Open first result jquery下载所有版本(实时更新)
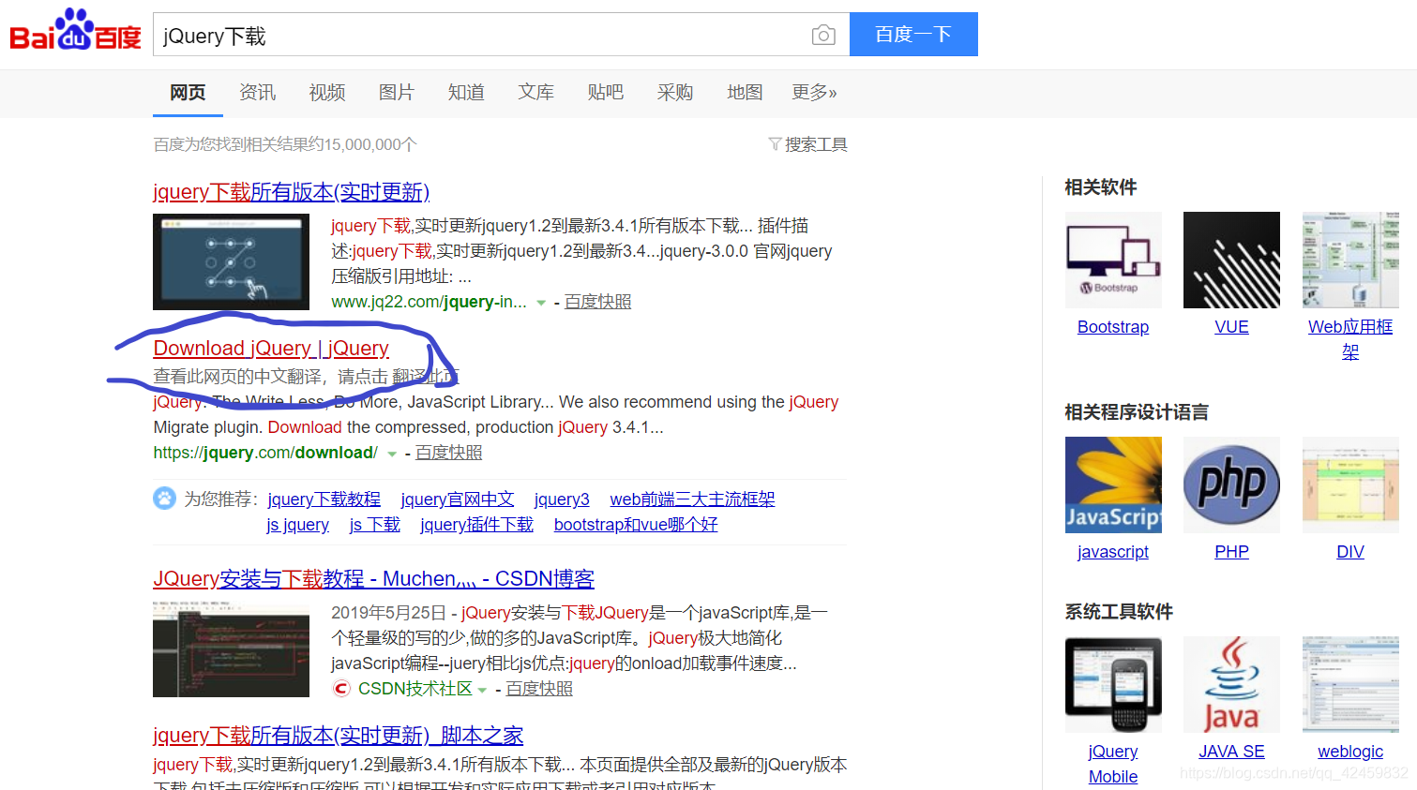The width and height of the screenshot is (1417, 790). [291, 192]
